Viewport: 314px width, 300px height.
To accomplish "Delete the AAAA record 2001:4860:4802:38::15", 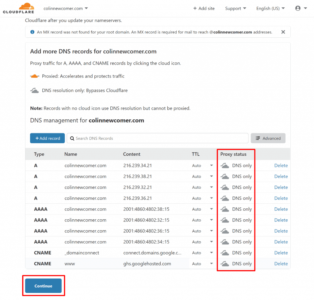I will tap(281, 209).
